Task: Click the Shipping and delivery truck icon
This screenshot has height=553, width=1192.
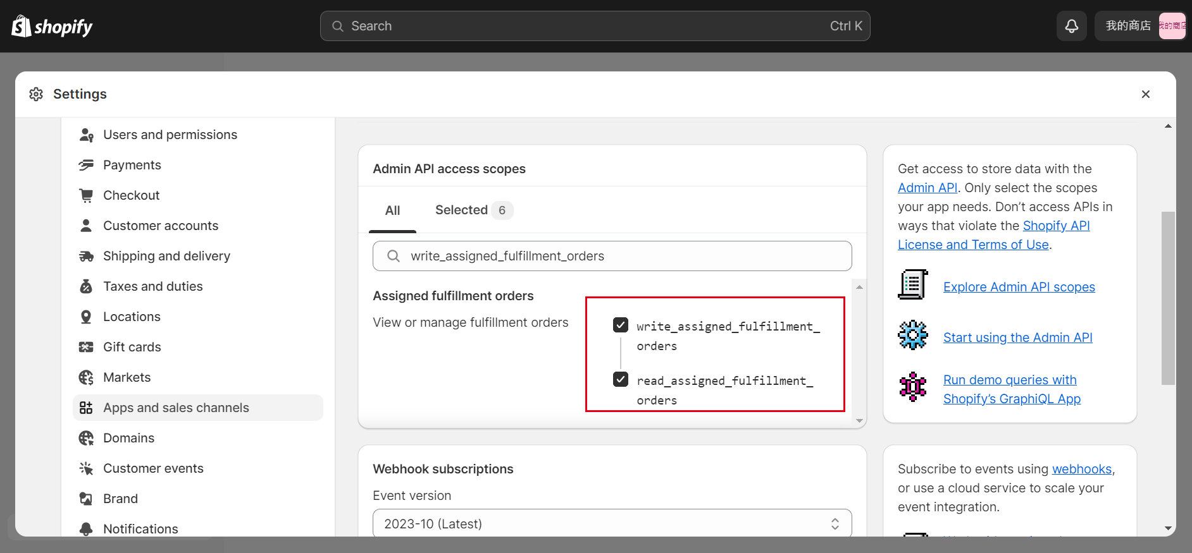Action: [x=86, y=256]
